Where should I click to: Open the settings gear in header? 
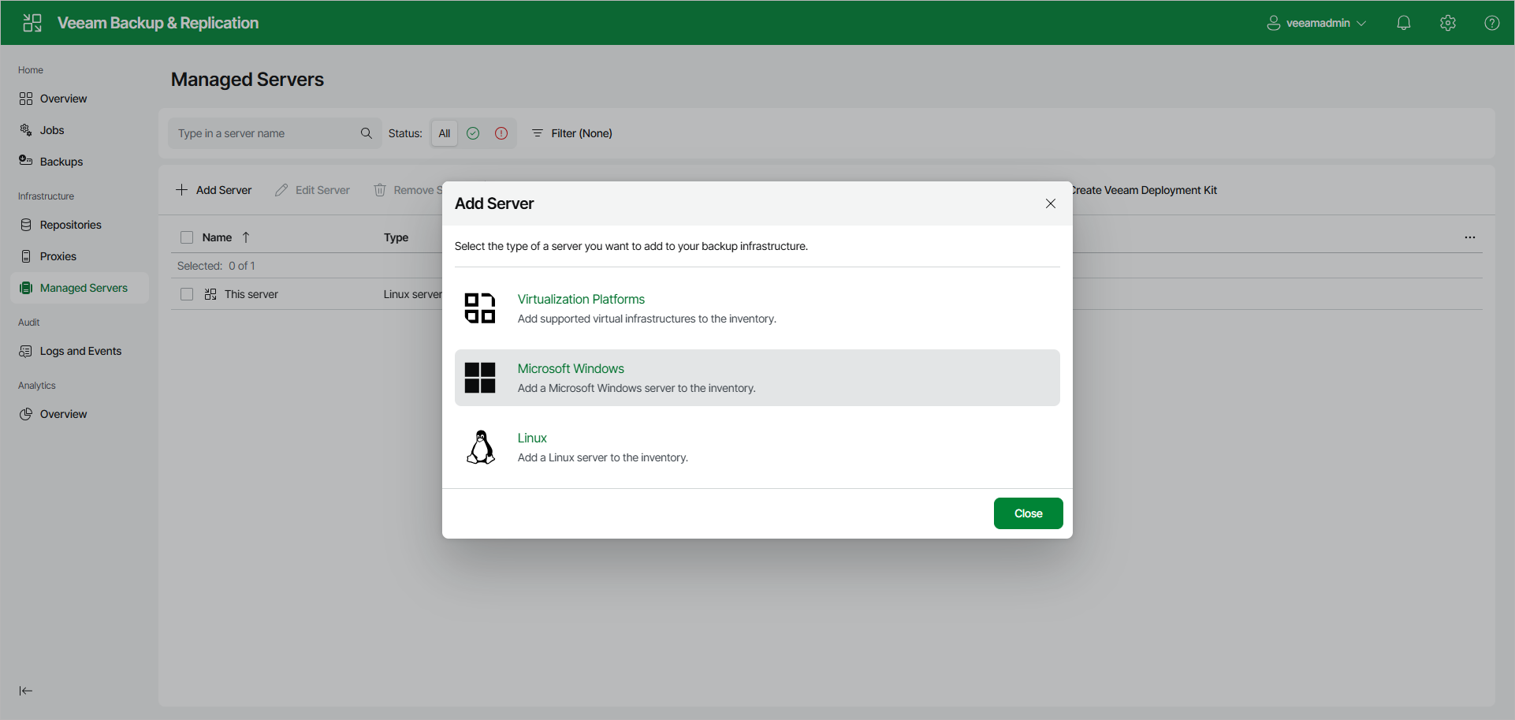(1447, 23)
